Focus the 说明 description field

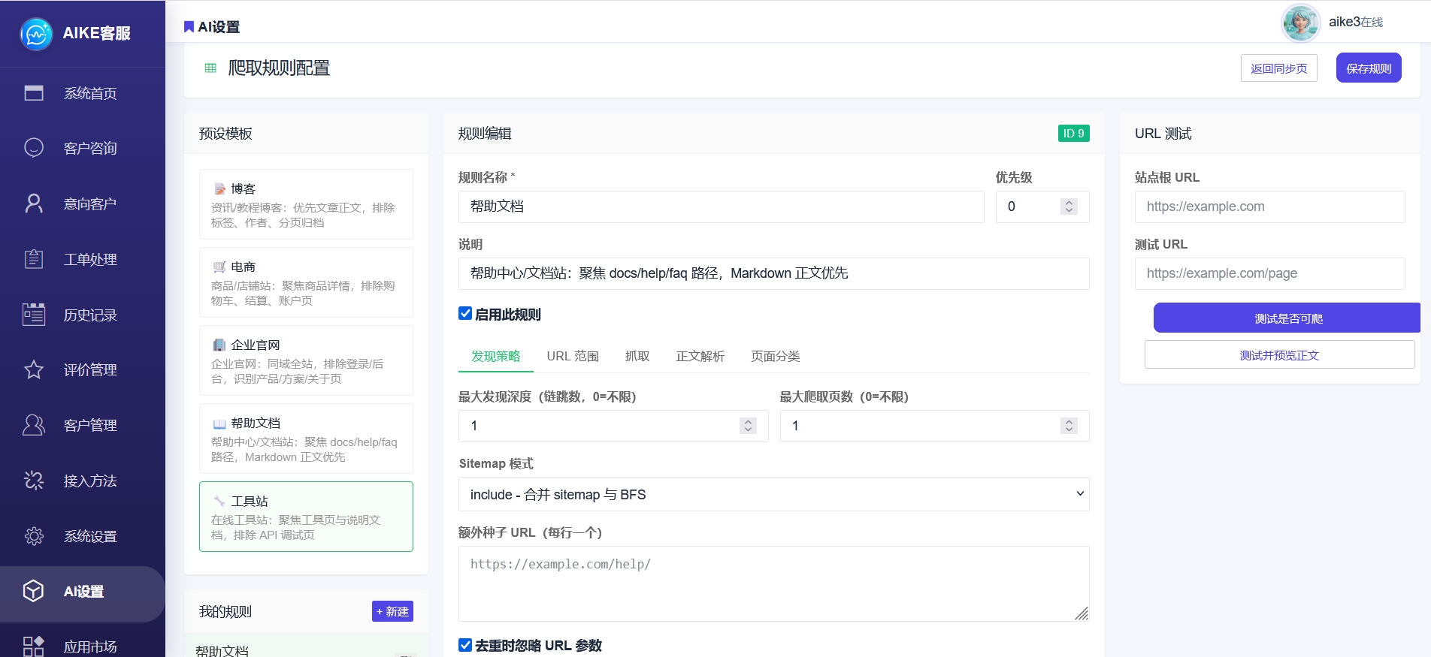774,273
